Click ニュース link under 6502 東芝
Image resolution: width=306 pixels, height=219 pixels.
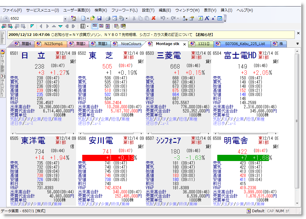pos(96,123)
